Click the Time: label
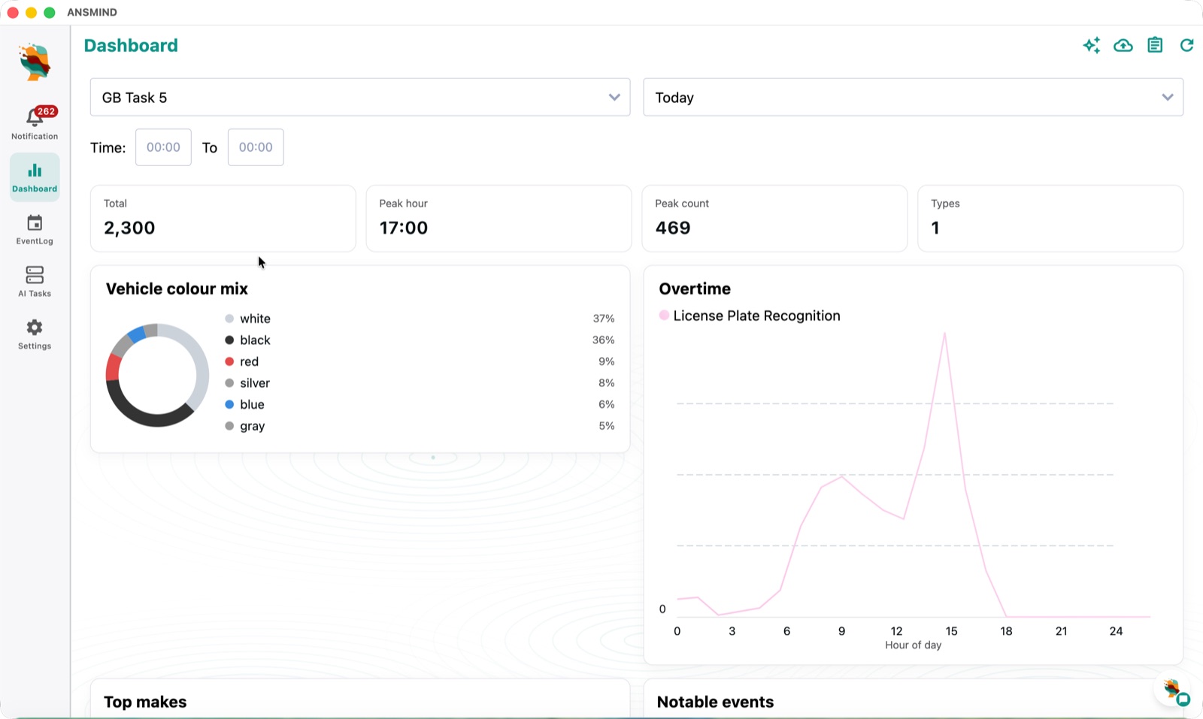1203x719 pixels. (x=108, y=148)
